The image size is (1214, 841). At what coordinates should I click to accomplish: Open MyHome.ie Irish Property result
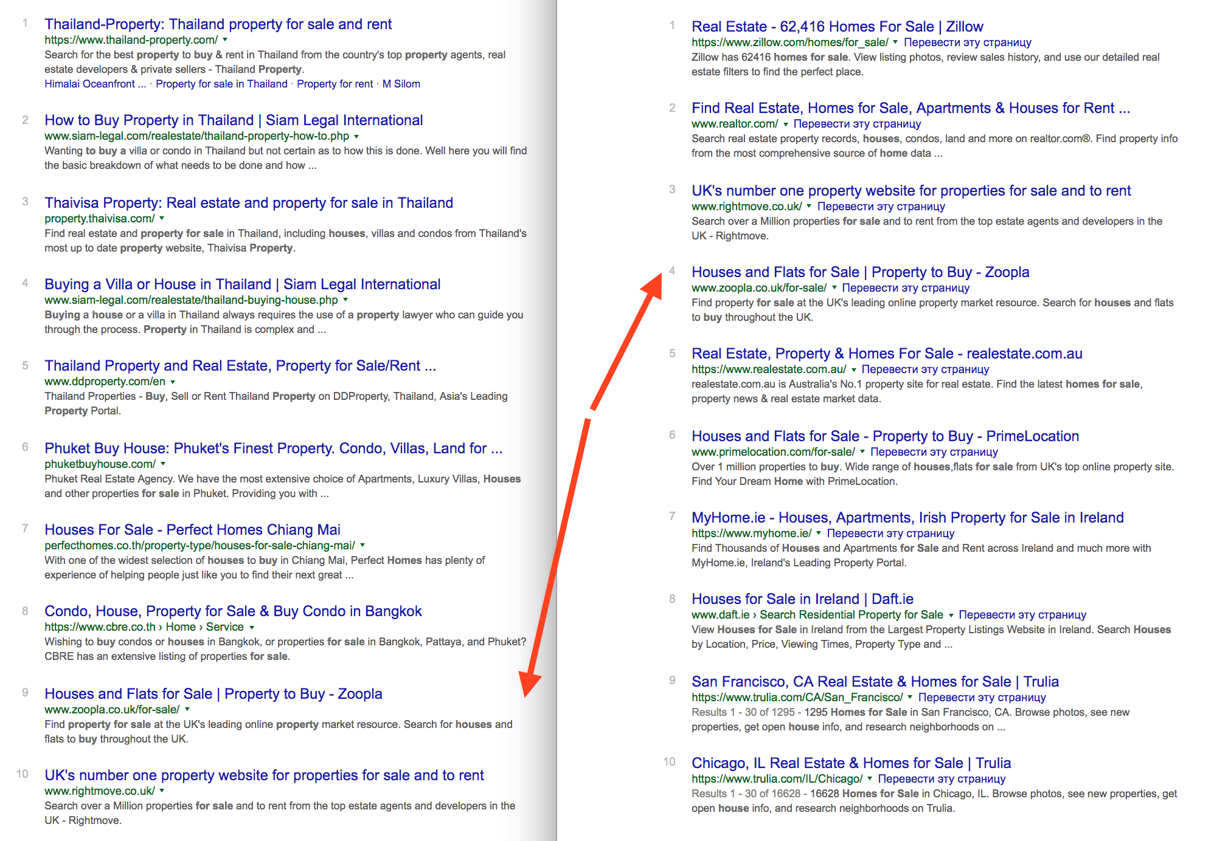907,518
